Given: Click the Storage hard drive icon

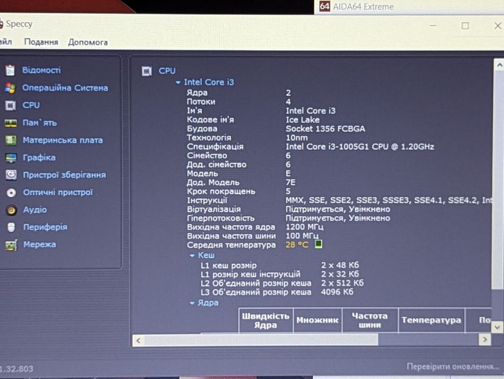Looking at the screenshot, I should [11, 175].
